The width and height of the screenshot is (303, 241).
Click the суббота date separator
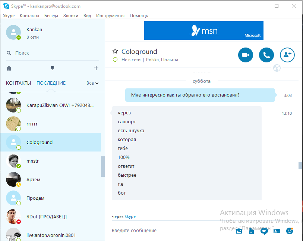pyautogui.click(x=202, y=81)
